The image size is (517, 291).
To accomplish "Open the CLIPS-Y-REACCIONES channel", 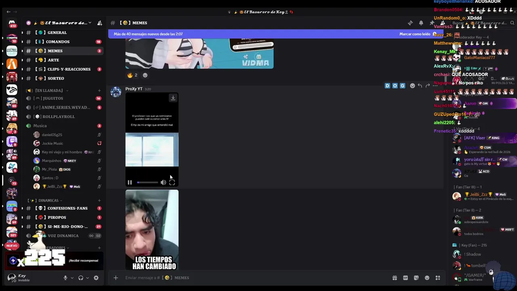I will 63,69.
